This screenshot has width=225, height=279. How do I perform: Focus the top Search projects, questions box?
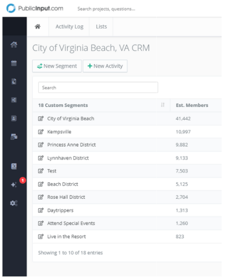click(107, 9)
